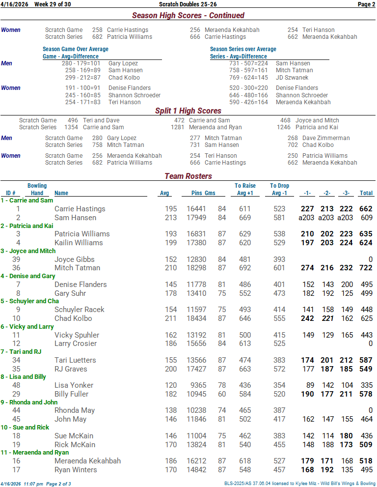Select the 'Split 1 High Scores' heading

(188, 111)
